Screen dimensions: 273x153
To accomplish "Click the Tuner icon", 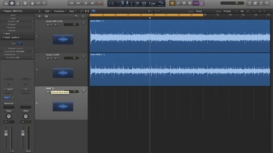I will 178,3.
